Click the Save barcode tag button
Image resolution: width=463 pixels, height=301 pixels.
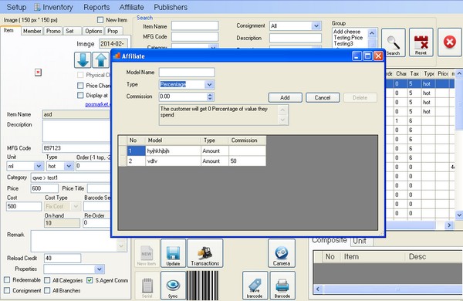255,286
